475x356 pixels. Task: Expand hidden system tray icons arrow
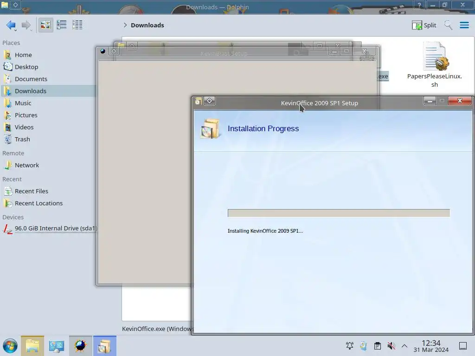404,346
